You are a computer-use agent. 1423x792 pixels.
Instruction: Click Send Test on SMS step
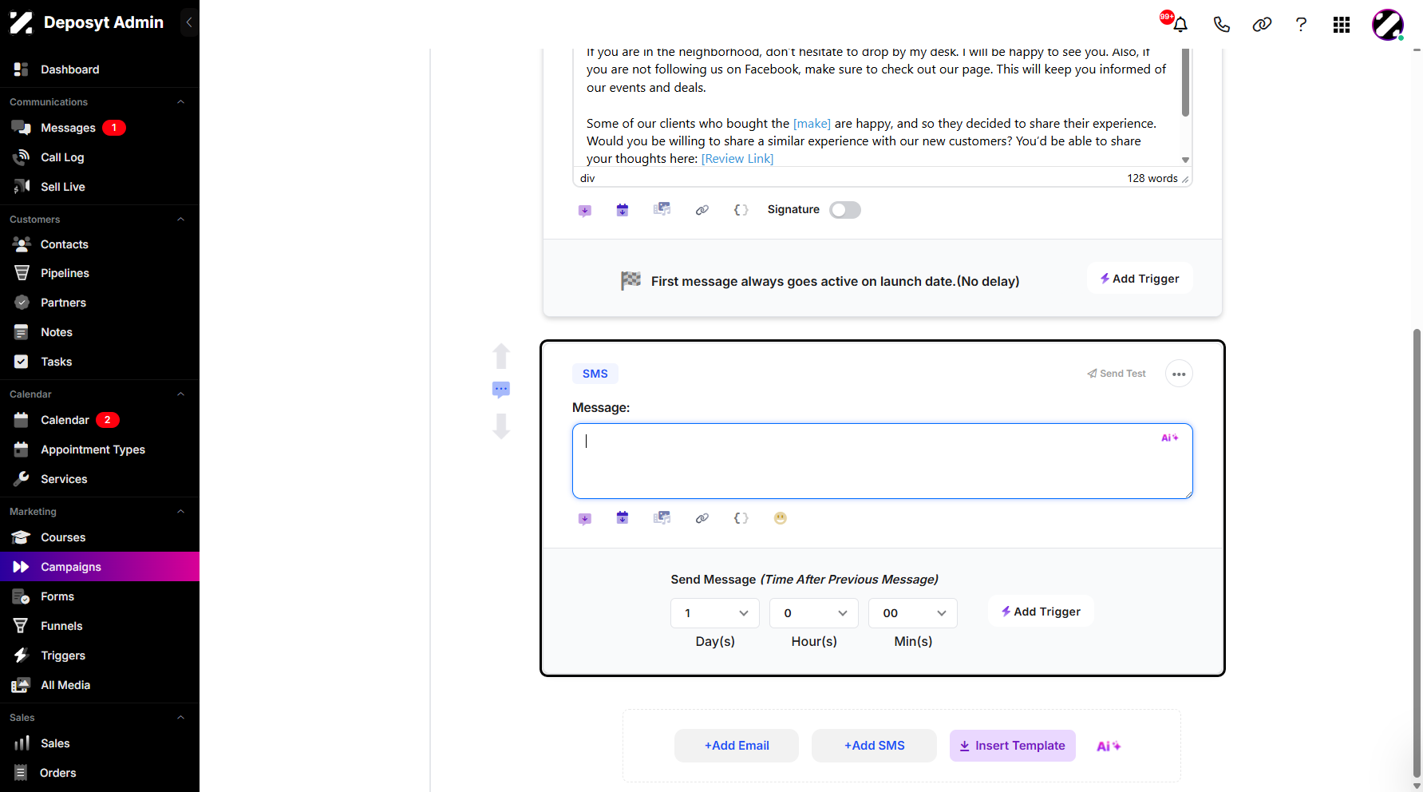(x=1117, y=374)
